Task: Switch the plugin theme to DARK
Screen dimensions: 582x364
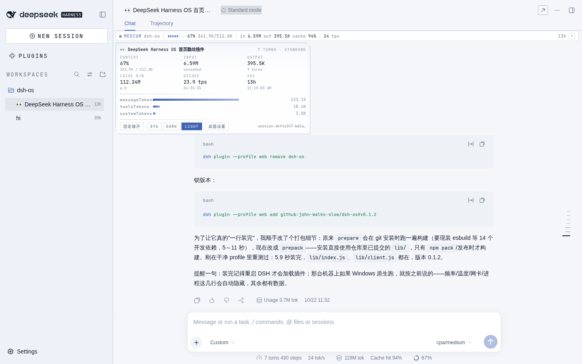Action: pyautogui.click(x=172, y=127)
